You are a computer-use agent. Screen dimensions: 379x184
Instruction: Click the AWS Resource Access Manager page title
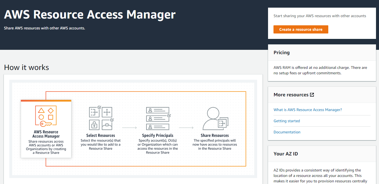click(x=90, y=14)
